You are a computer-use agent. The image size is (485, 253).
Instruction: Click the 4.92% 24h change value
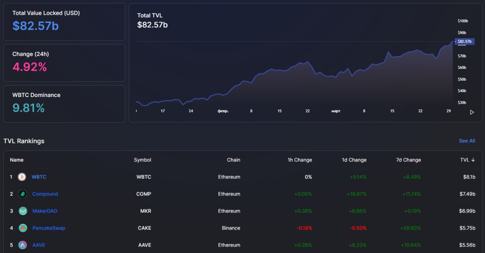click(x=30, y=67)
